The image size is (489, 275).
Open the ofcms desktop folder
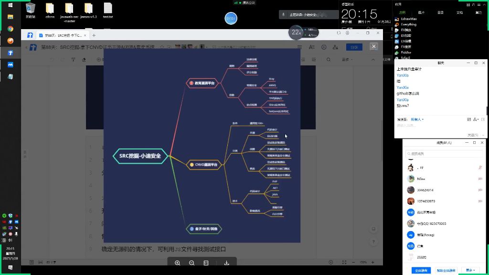click(x=50, y=11)
